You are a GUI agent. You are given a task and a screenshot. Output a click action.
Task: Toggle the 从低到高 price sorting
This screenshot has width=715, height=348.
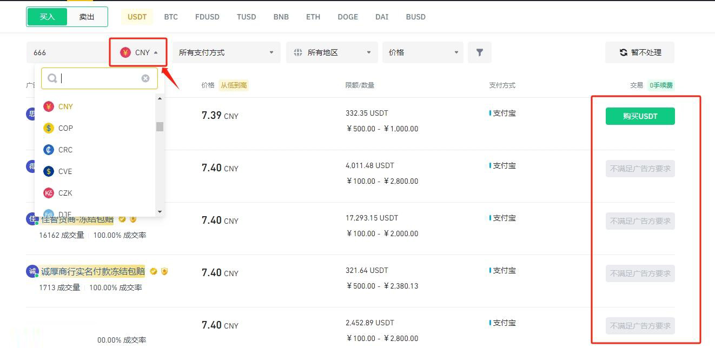click(234, 85)
